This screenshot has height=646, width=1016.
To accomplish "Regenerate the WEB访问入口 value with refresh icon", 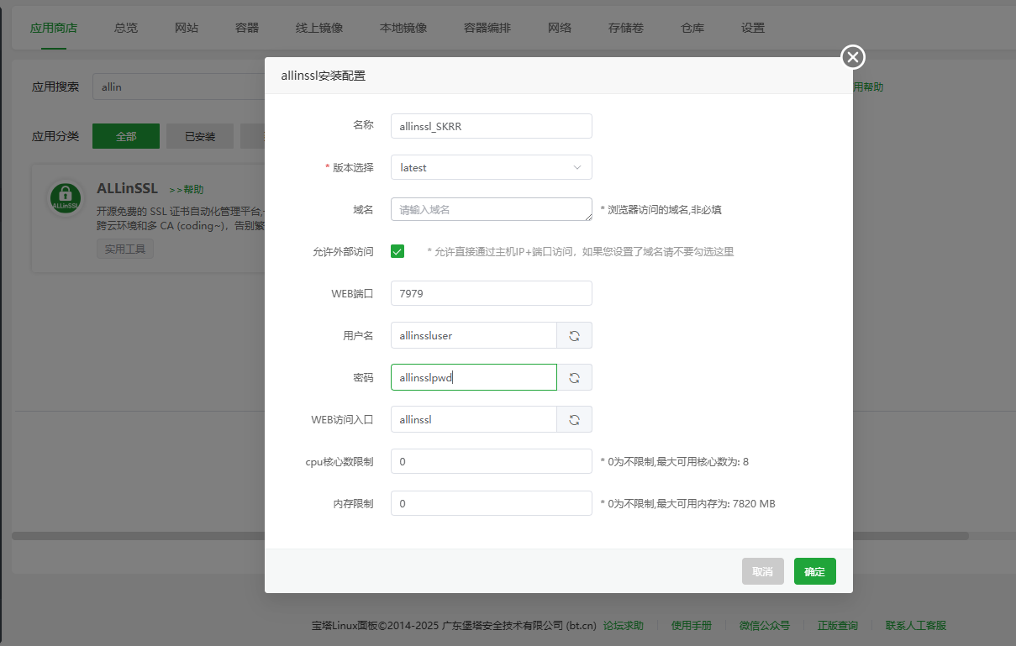I will (575, 419).
